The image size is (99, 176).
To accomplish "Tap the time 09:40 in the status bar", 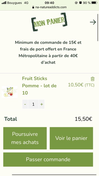I will [49, 3].
